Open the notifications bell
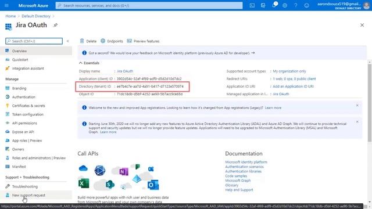Viewport: 372px width, 209px height. pyautogui.click(x=274, y=5)
